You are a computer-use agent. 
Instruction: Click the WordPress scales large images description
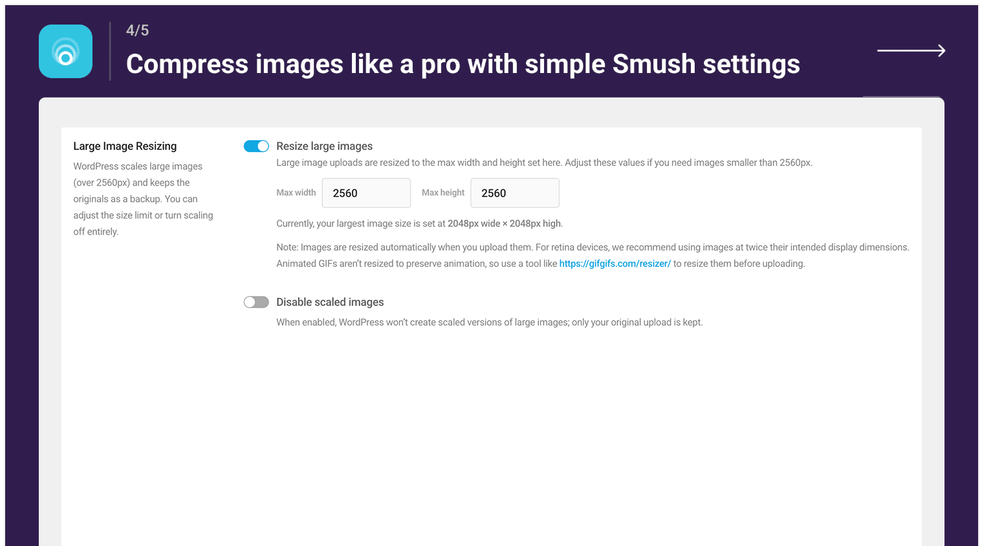pos(143,199)
